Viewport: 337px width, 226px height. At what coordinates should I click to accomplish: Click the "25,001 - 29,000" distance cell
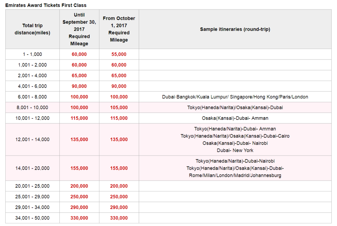[x=33, y=197]
